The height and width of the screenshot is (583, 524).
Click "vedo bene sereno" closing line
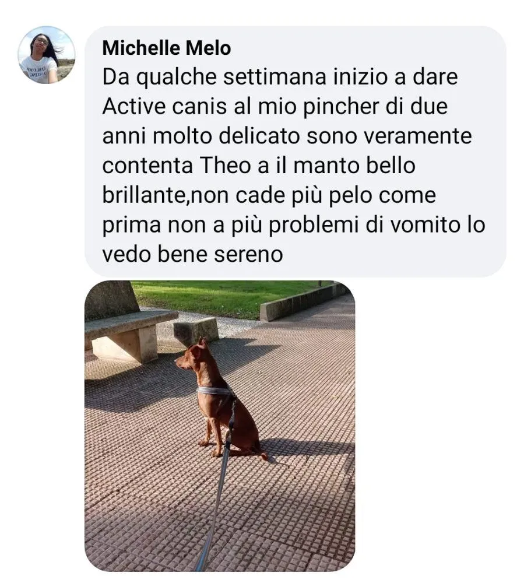192,255
